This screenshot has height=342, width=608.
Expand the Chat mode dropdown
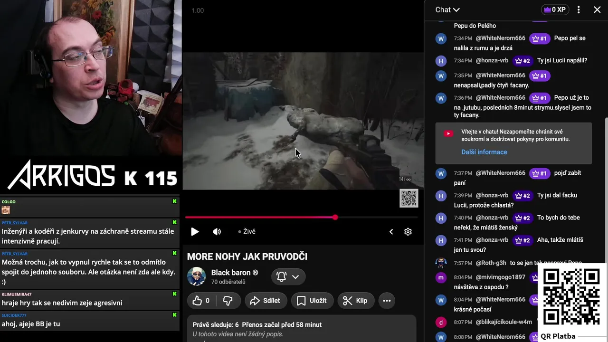click(x=447, y=9)
